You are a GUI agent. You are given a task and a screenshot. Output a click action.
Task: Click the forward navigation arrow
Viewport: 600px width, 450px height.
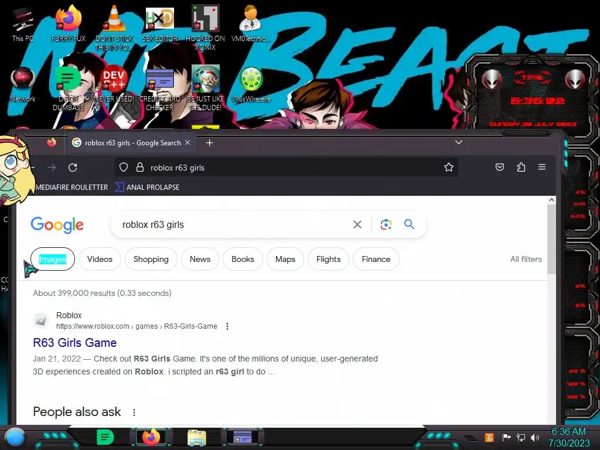click(x=52, y=168)
